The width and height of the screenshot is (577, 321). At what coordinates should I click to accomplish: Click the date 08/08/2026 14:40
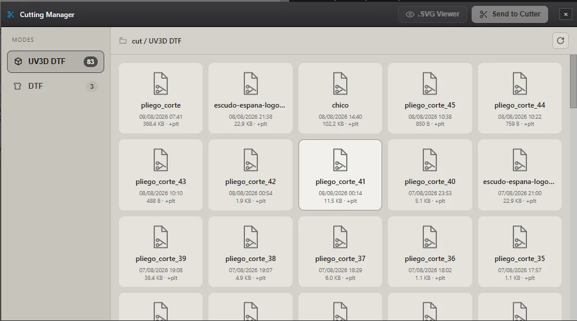pos(340,117)
